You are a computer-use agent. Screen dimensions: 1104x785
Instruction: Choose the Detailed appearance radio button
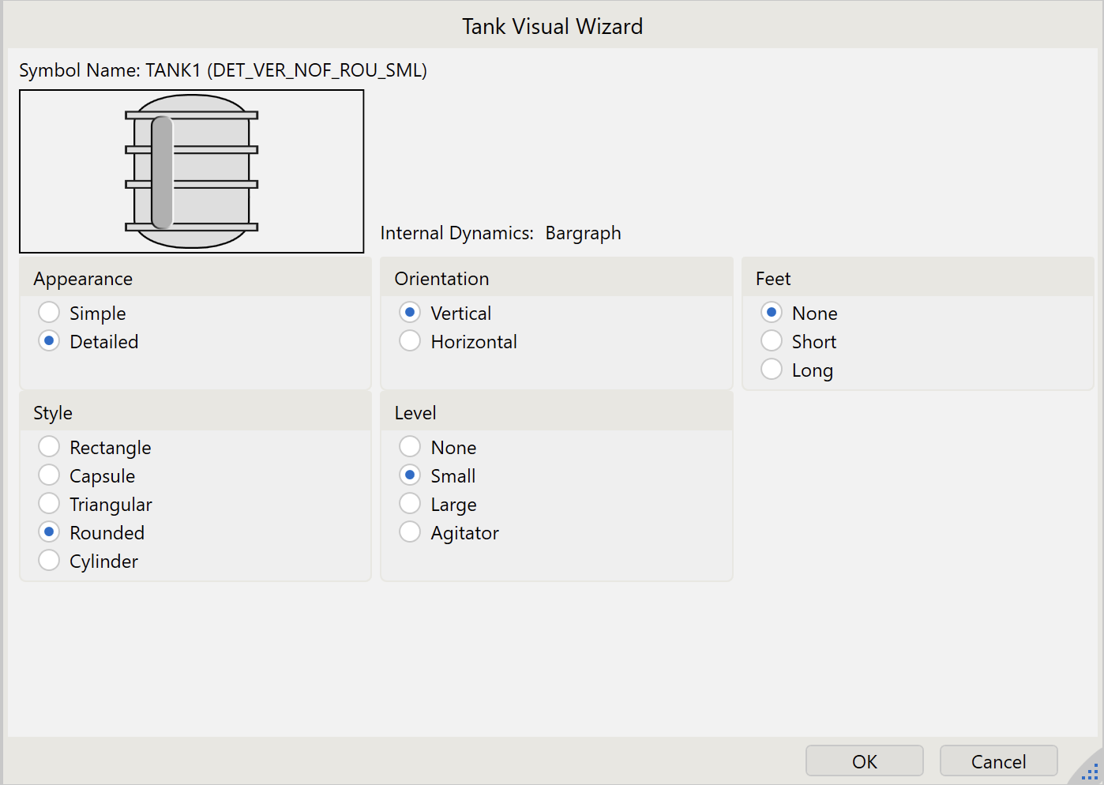point(49,341)
